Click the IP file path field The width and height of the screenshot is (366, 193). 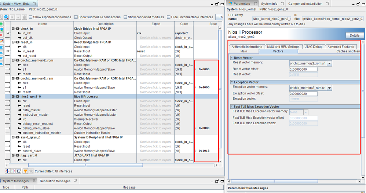[x=332, y=19]
